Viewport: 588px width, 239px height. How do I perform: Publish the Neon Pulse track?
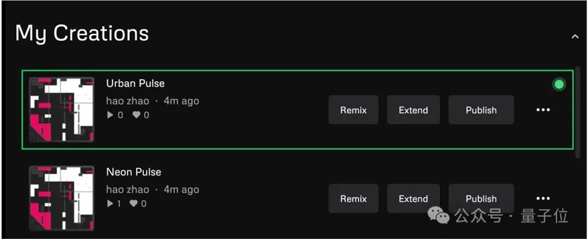pyautogui.click(x=481, y=198)
